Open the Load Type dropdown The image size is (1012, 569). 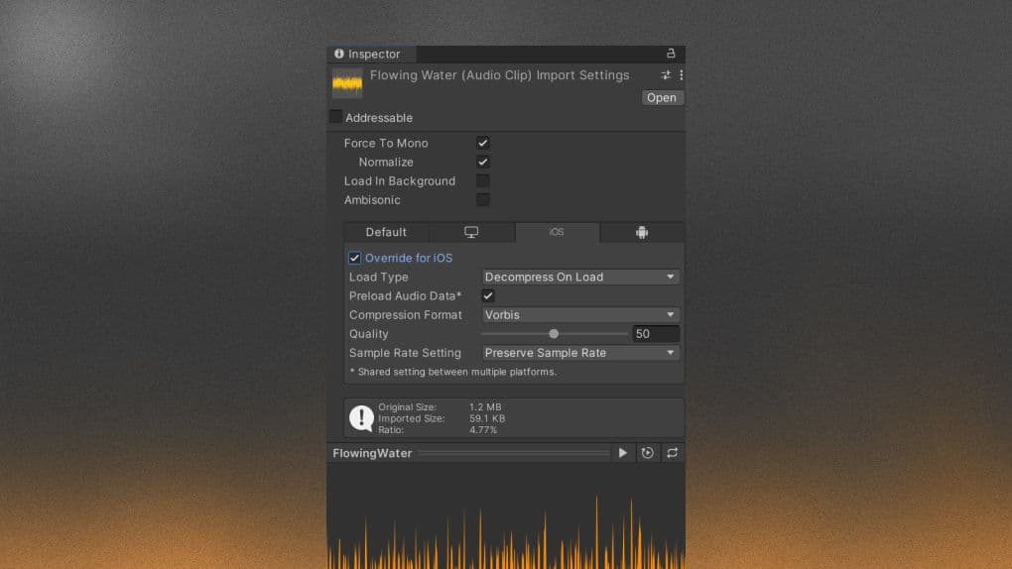click(x=580, y=277)
